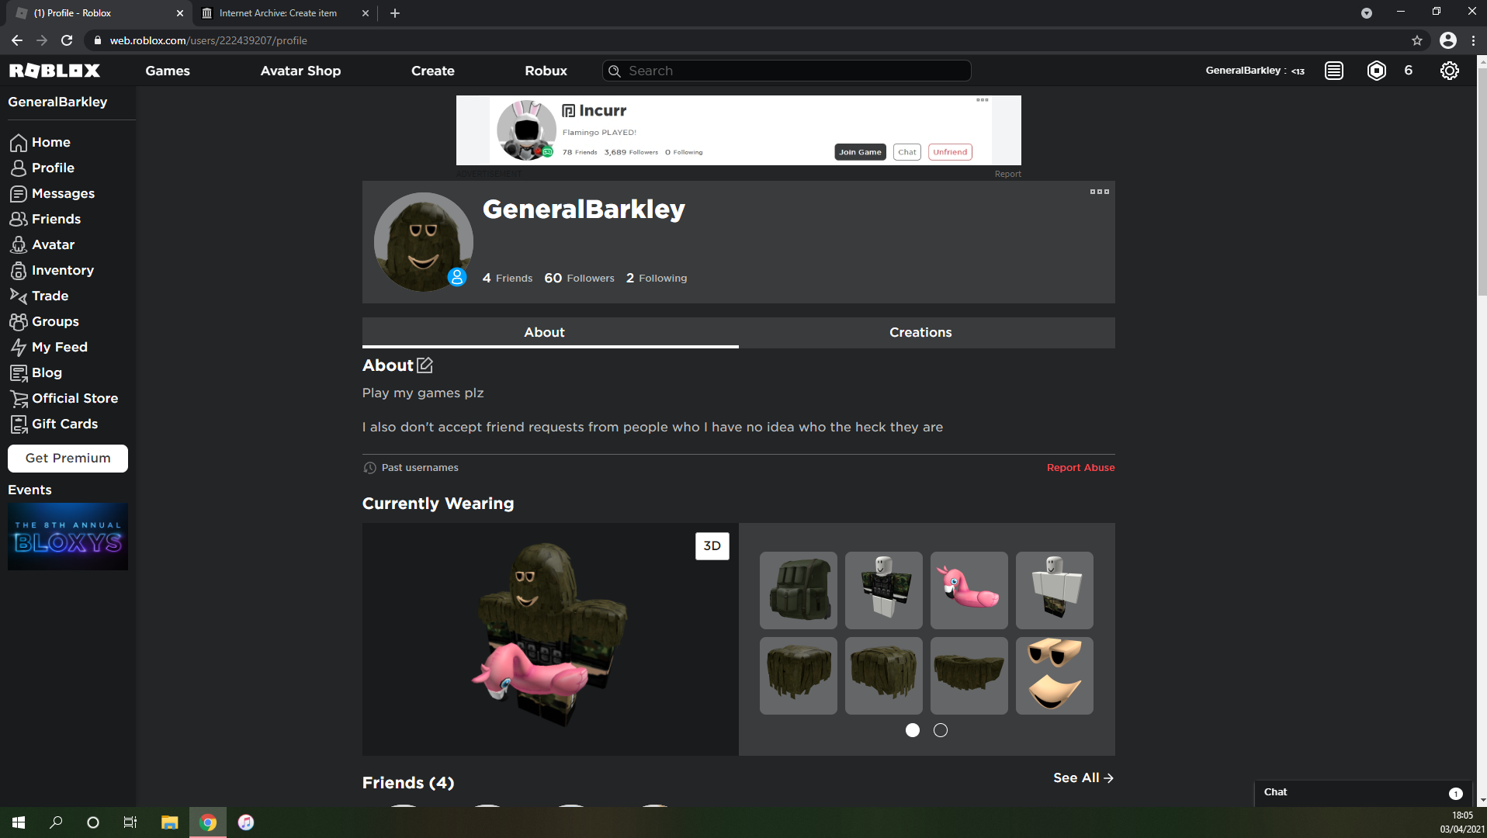Open Profile in the sidebar
This screenshot has width=1487, height=838.
[42, 168]
